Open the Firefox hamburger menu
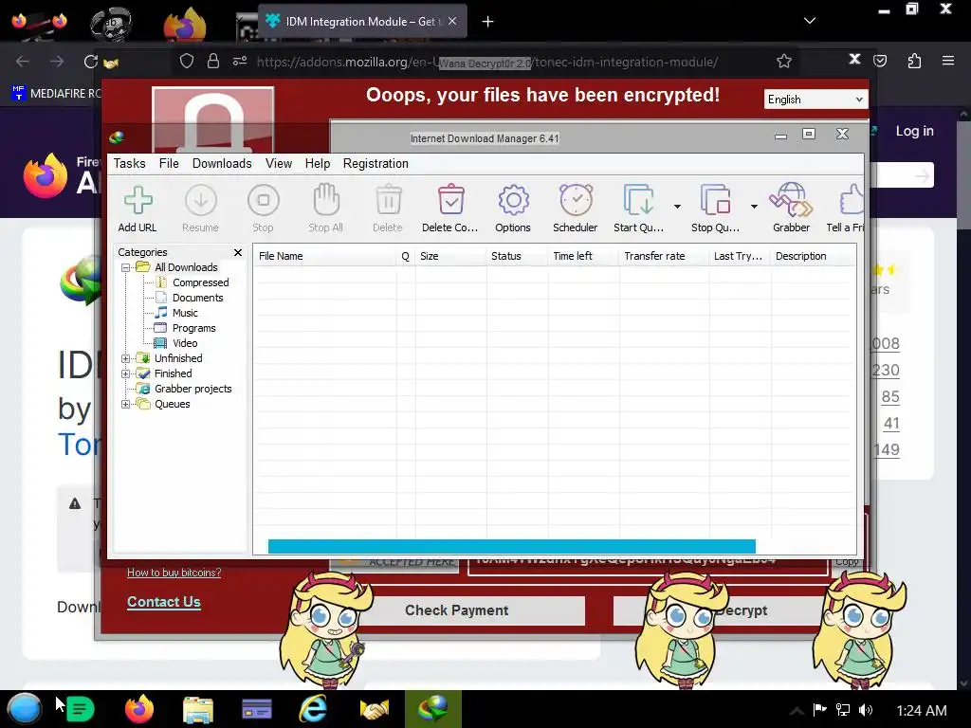The image size is (971, 728). click(x=948, y=61)
